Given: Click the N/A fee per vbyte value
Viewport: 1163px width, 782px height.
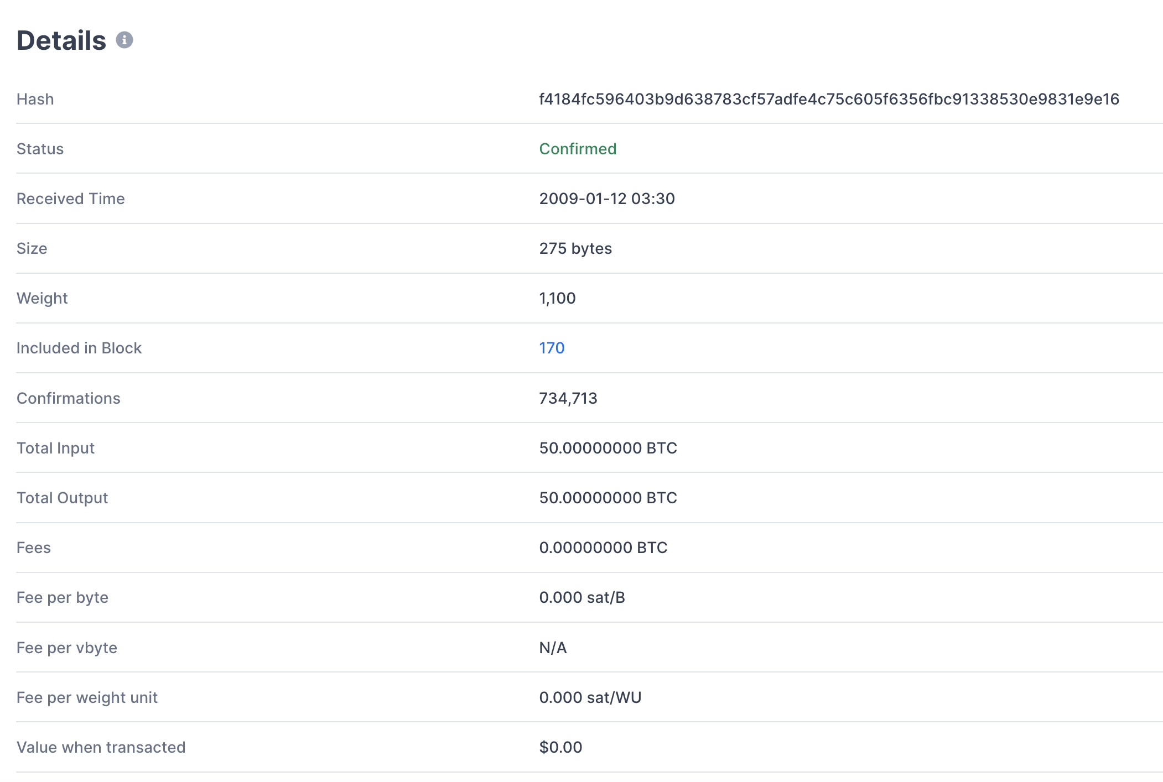Looking at the screenshot, I should pos(553,648).
